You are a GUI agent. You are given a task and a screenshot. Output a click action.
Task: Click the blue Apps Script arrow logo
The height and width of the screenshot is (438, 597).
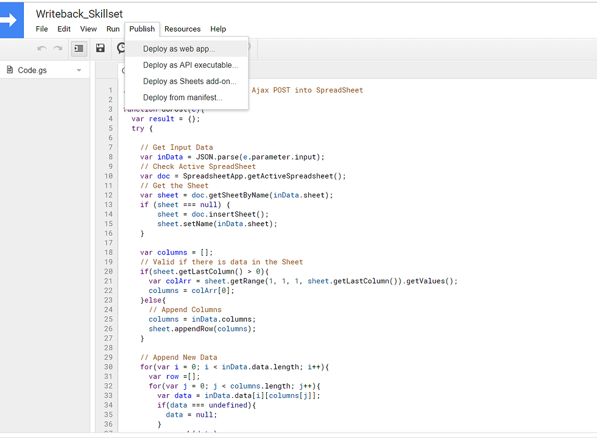pyautogui.click(x=11, y=20)
